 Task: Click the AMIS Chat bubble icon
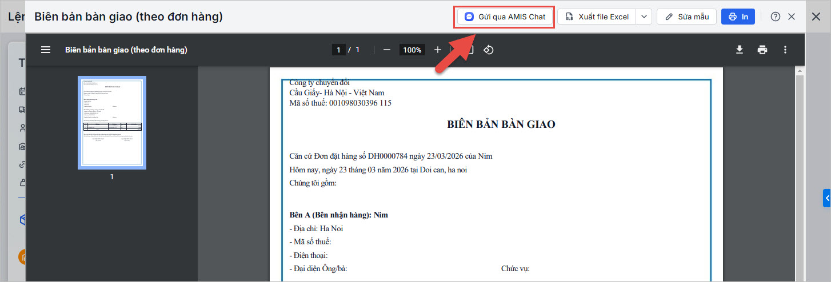(469, 17)
